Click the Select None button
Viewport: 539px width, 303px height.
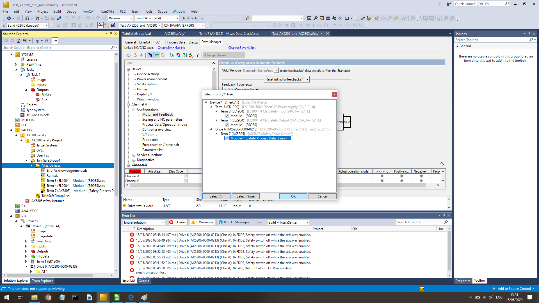pyautogui.click(x=245, y=196)
